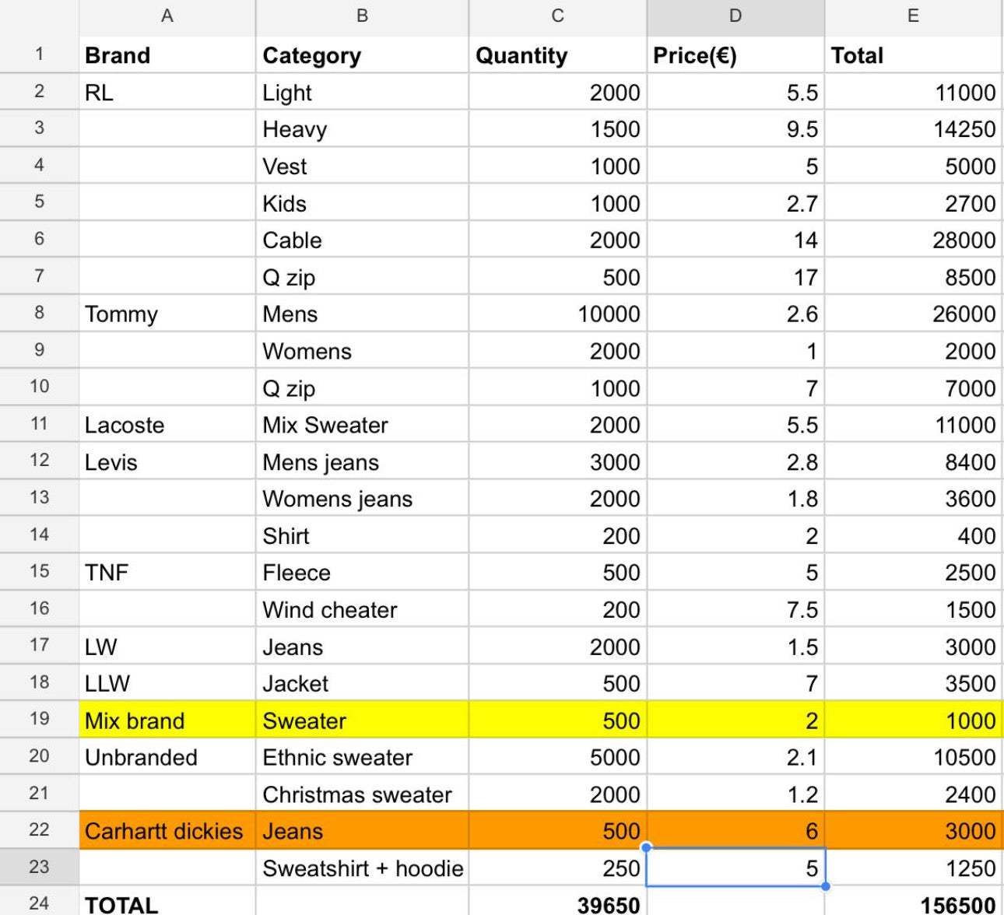Select column A header
This screenshot has width=1004, height=915.
pos(167,17)
